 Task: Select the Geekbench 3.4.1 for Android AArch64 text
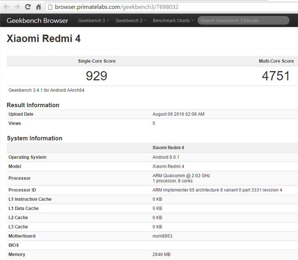tap(46, 90)
